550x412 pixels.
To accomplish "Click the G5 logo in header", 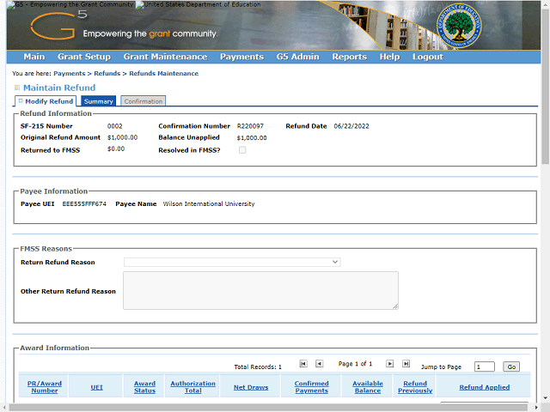I will click(58, 26).
